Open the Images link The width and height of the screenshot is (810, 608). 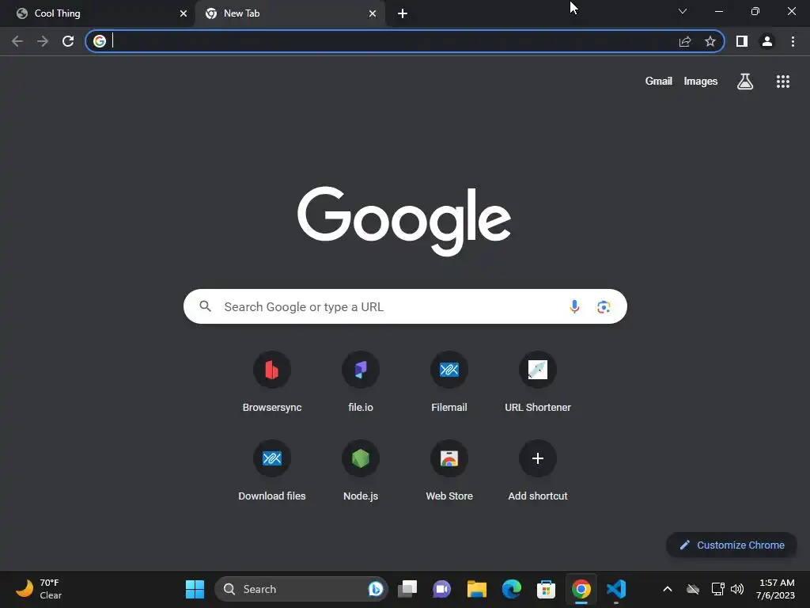coord(701,82)
